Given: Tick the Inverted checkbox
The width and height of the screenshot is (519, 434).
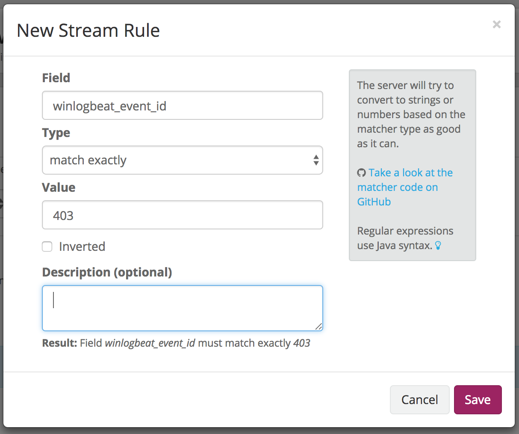Looking at the screenshot, I should [47, 247].
